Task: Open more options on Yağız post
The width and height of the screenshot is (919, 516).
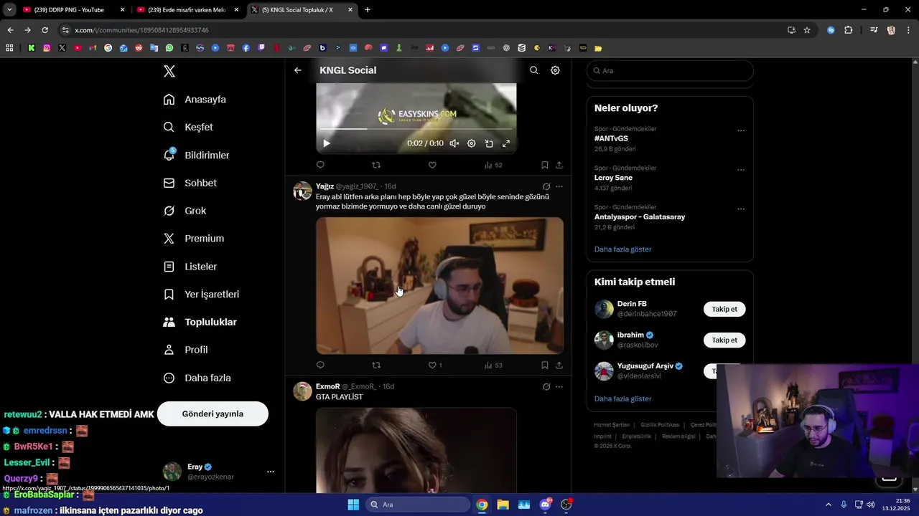Action: click(559, 186)
